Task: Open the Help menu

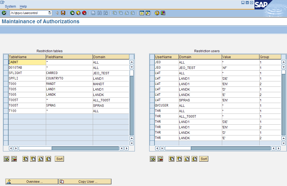Action: tap(23, 6)
